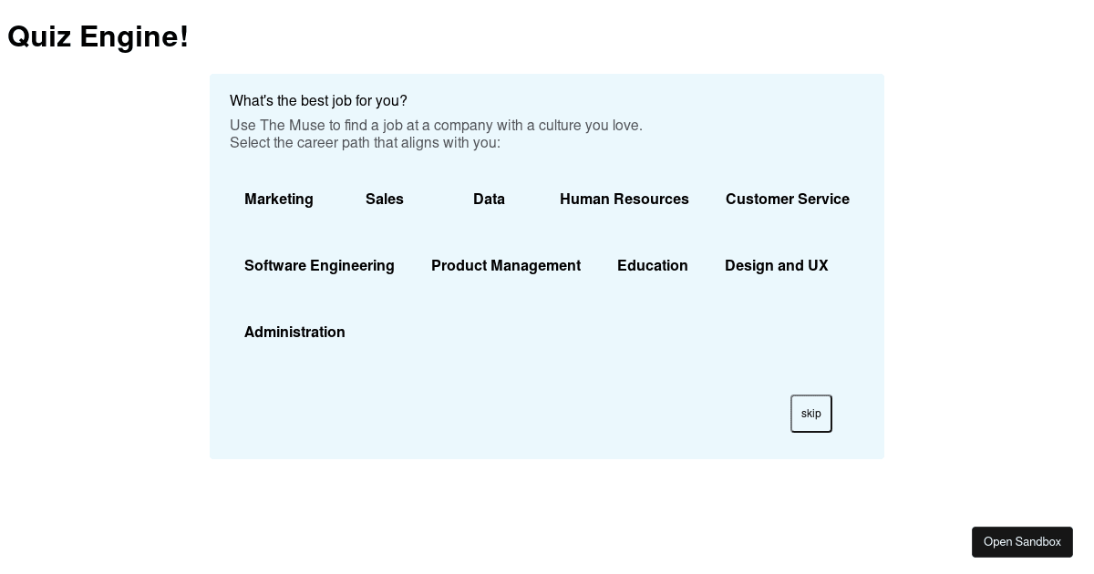The image size is (1094, 574).
Task: Choose the Education career option
Action: pos(653,266)
